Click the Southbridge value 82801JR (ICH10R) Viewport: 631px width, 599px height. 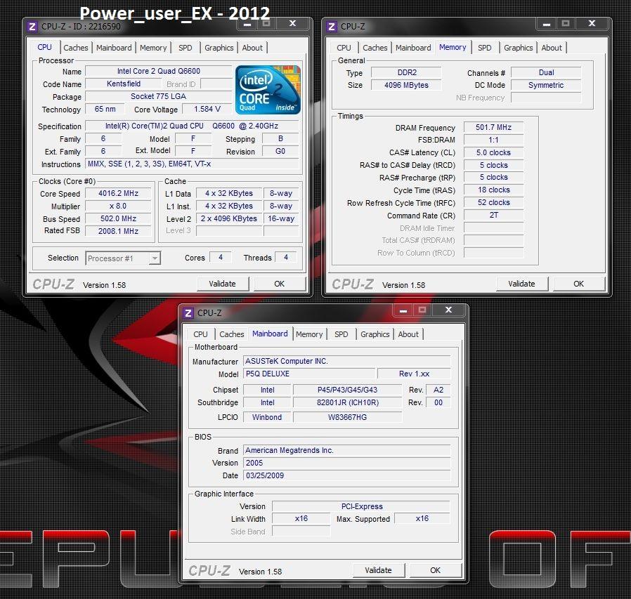(x=347, y=402)
